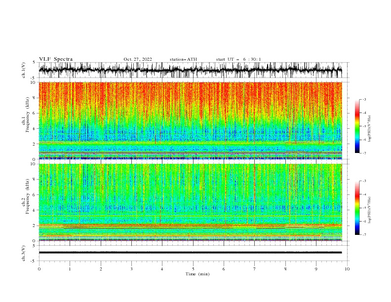
Task: Click the ch.2 spectrogram panel
Action: pyautogui.click(x=190, y=202)
